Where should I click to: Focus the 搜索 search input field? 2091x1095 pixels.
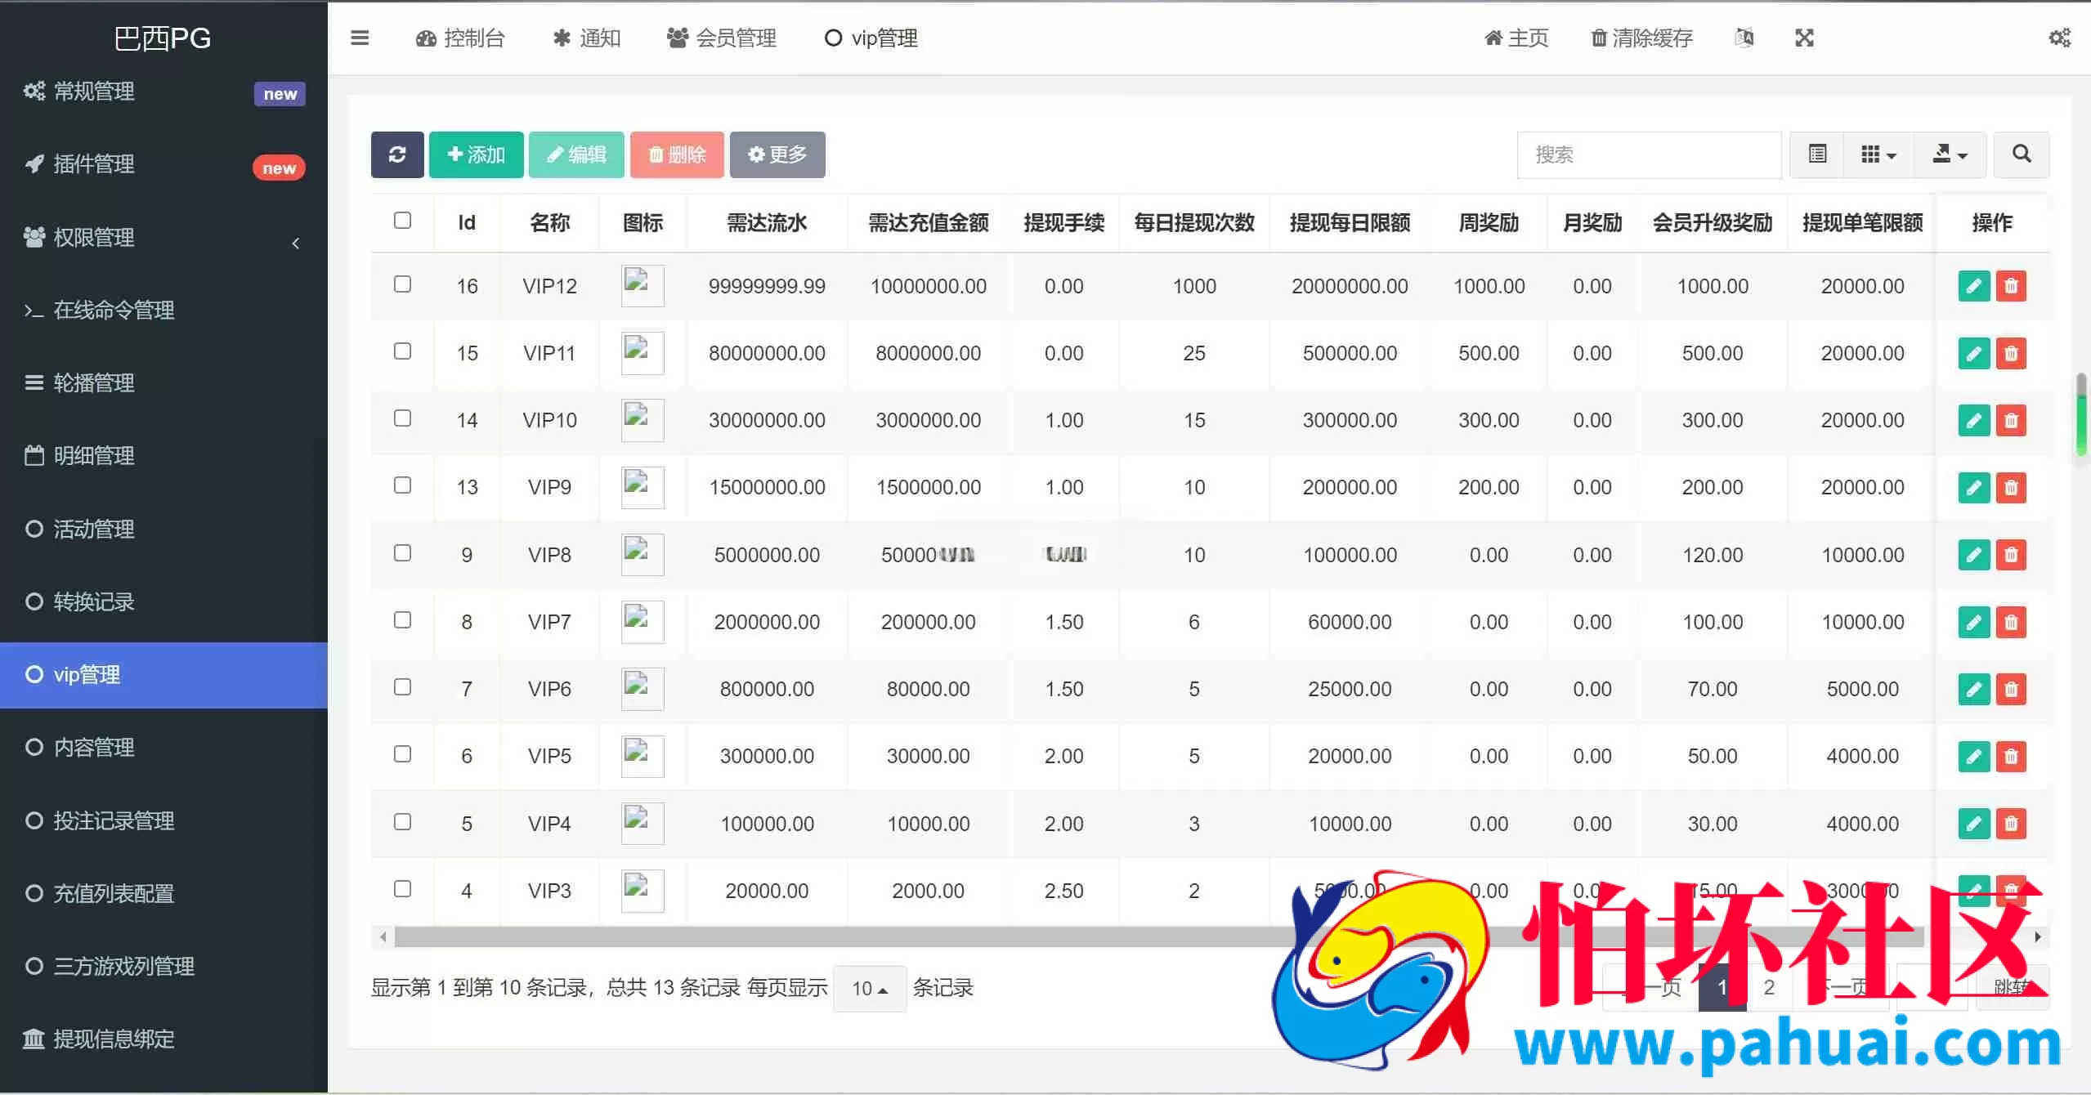click(1650, 154)
